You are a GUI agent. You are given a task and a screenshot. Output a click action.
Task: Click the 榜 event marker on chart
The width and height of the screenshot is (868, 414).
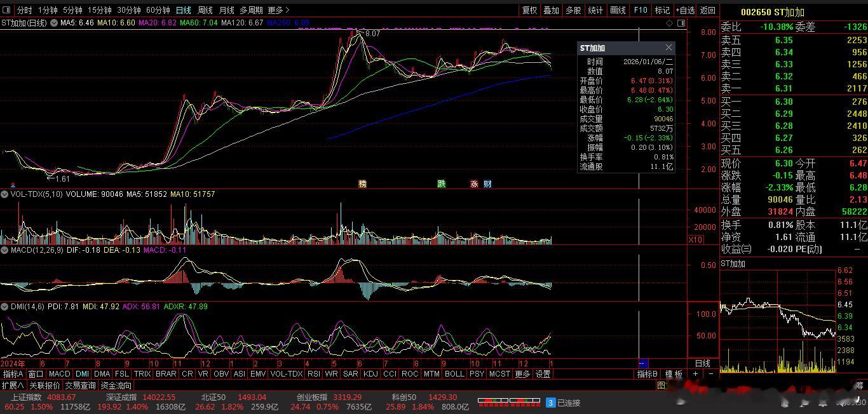(362, 184)
